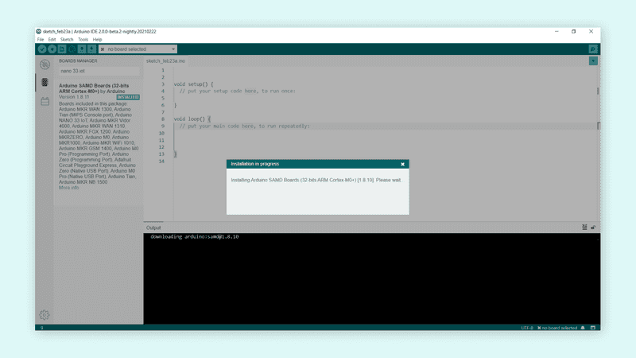This screenshot has width=636, height=358.
Task: Click the More info link for SAMD Boards
Action: click(69, 188)
